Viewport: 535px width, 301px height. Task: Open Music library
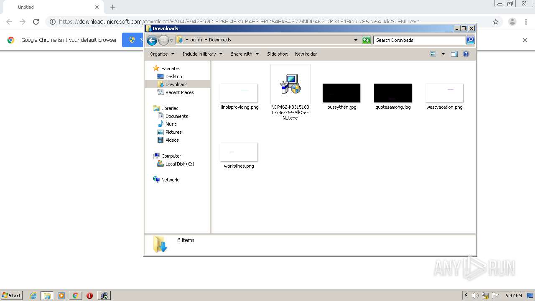(171, 124)
